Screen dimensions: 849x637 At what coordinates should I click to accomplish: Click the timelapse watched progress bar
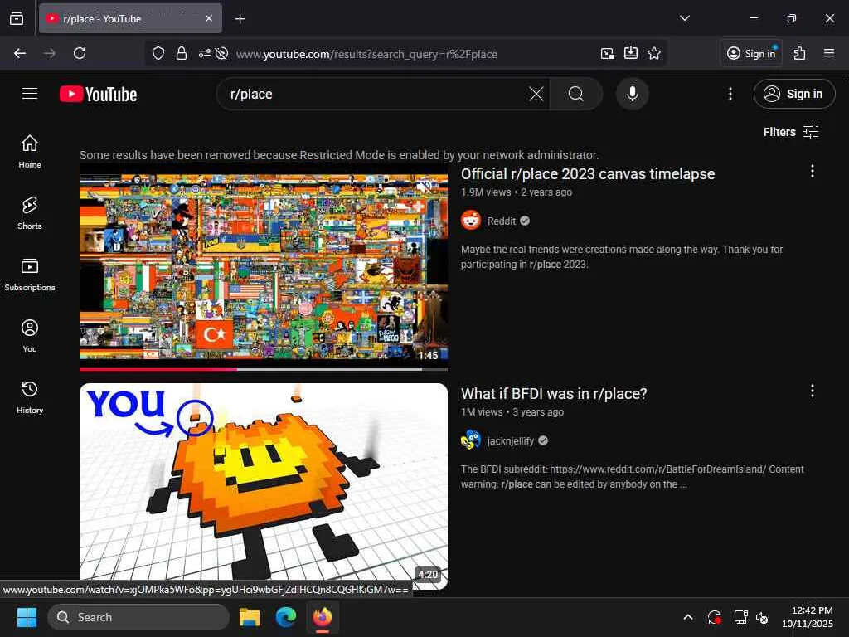[x=264, y=369]
